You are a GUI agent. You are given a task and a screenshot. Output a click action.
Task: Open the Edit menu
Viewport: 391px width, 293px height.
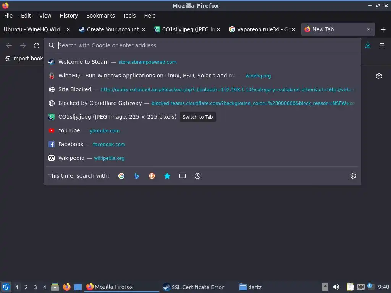[26, 16]
